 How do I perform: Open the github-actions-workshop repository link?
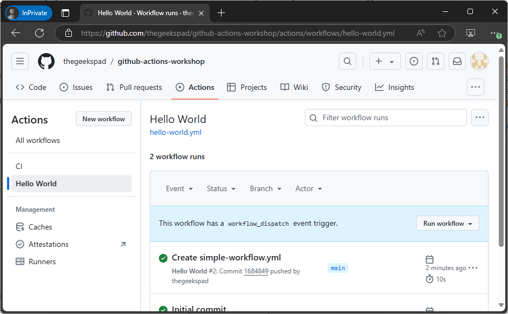[x=161, y=61]
